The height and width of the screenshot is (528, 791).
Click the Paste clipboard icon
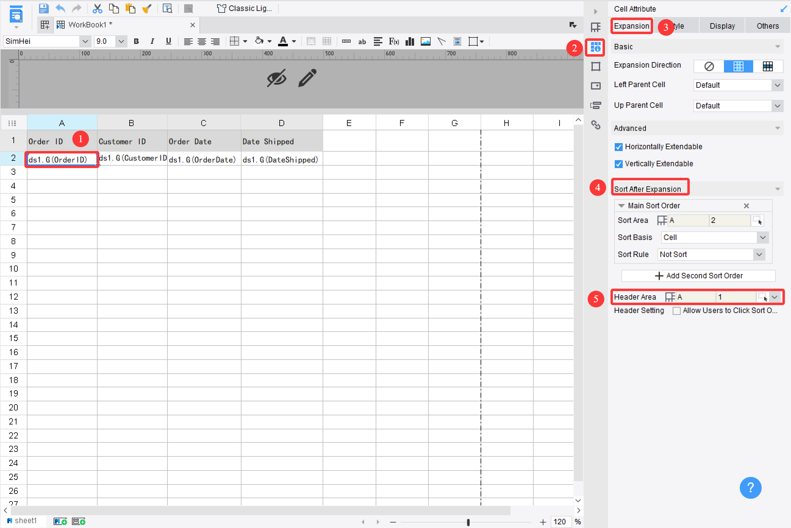pyautogui.click(x=130, y=8)
